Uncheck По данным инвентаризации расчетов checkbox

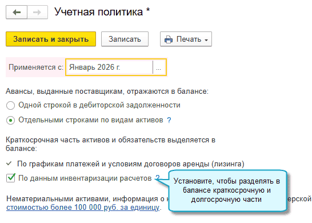tap(10, 178)
